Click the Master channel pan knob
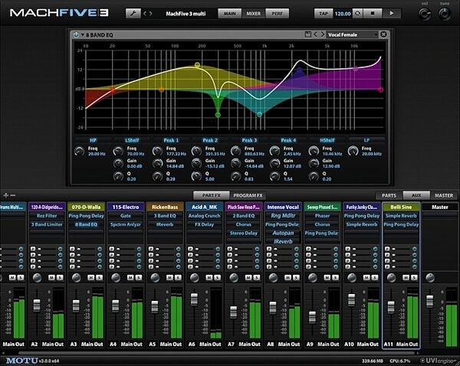 [x=430, y=278]
